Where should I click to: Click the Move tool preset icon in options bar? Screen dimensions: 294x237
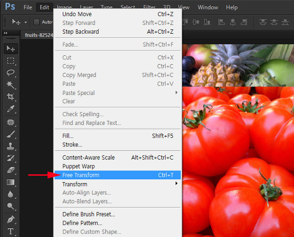coord(16,22)
